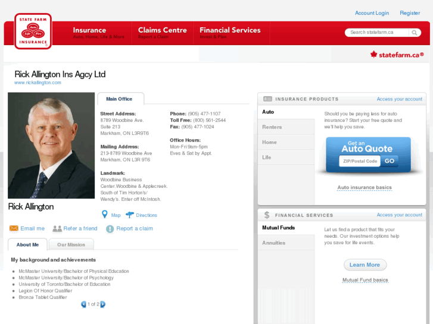The width and height of the screenshot is (433, 324).
Task: Select the Main Office tab
Action: coord(120,99)
